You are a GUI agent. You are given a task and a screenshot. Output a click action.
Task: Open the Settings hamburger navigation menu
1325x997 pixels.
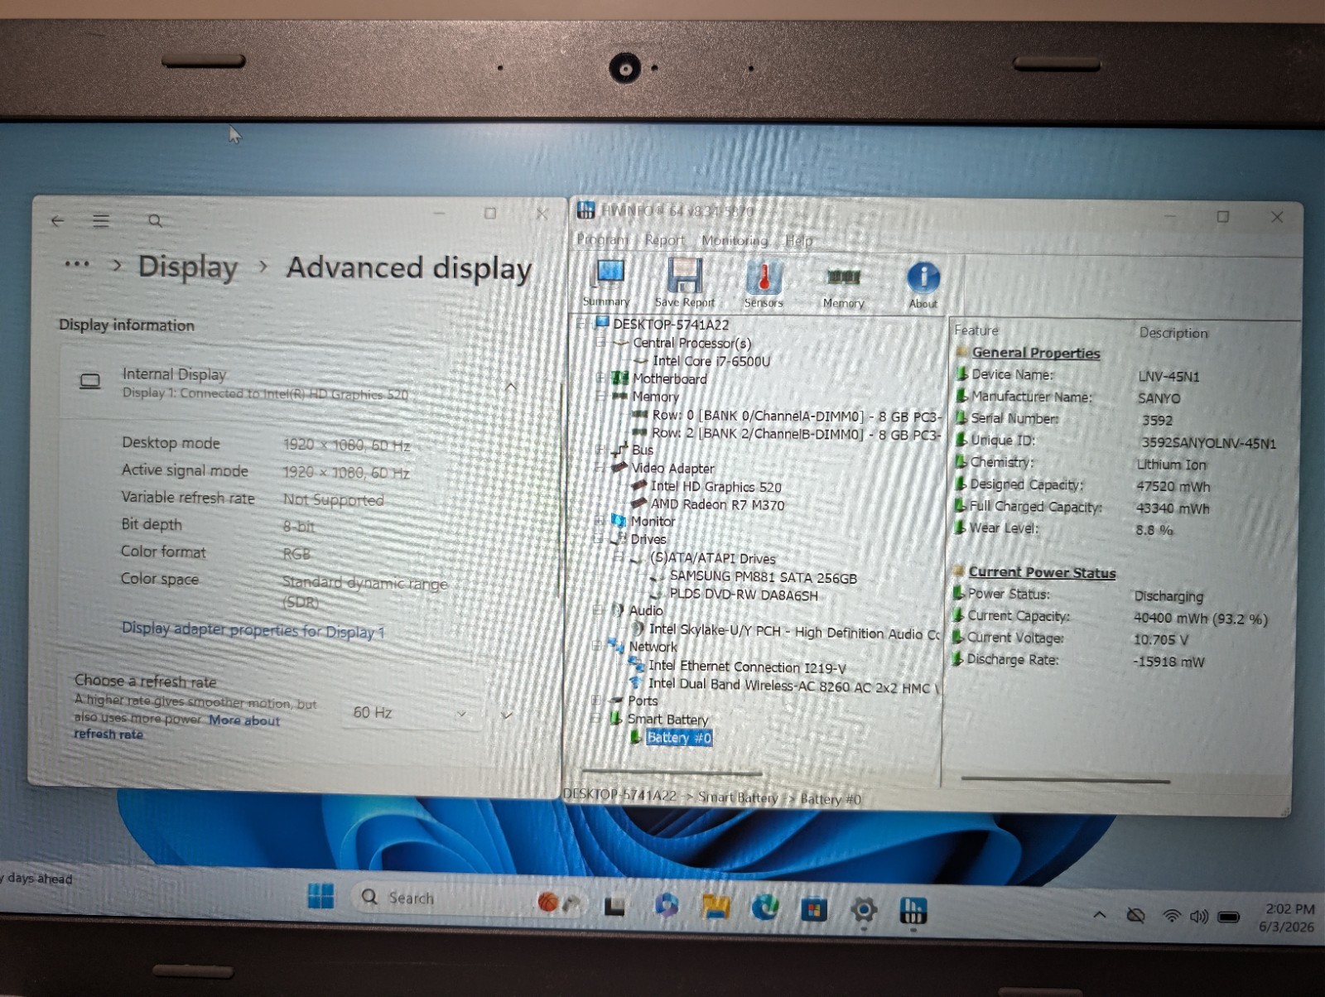tap(101, 221)
